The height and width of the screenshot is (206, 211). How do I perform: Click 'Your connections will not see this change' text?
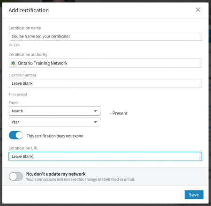coord(81,179)
